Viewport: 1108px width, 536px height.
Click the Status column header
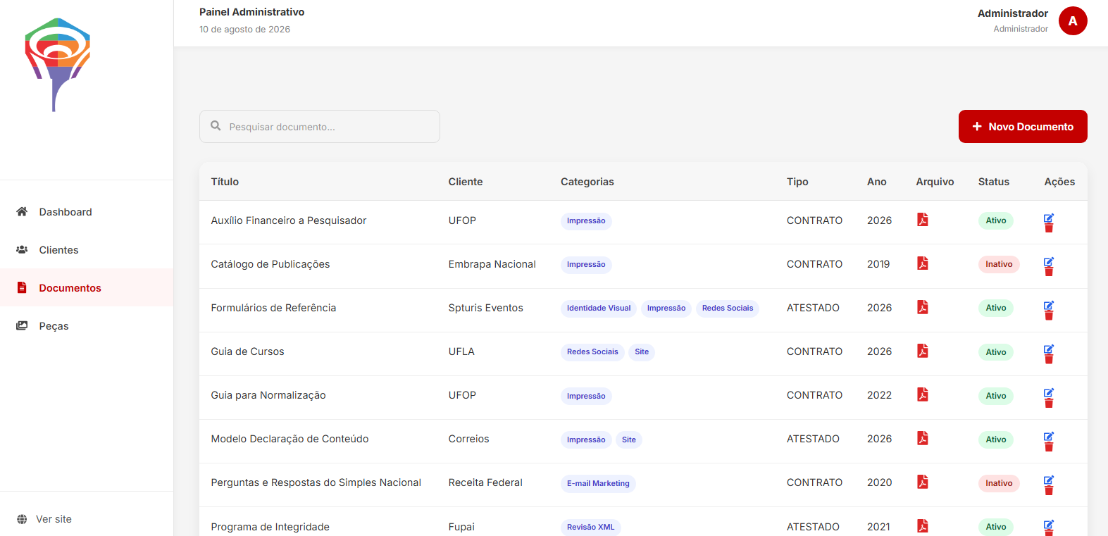pyautogui.click(x=994, y=182)
